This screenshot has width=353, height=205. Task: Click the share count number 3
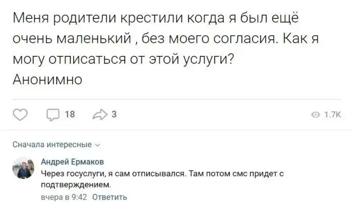click(113, 114)
